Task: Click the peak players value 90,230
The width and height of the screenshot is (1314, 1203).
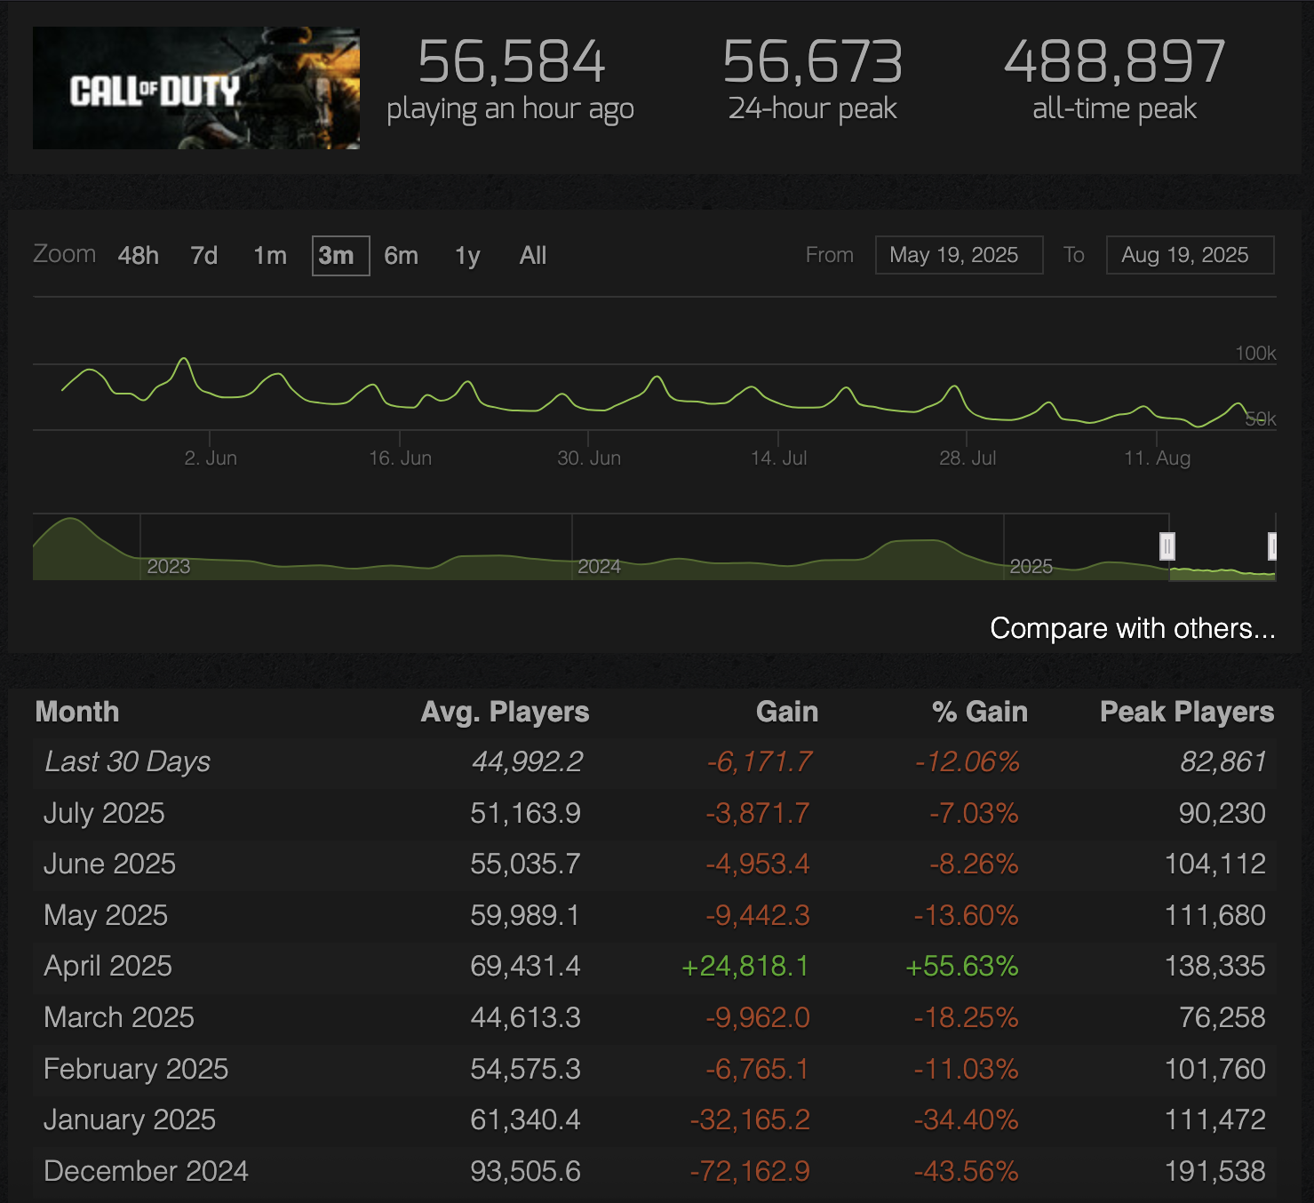Action: (1222, 813)
